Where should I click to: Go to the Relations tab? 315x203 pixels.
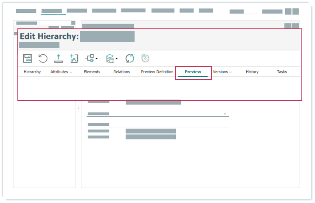[x=121, y=72]
